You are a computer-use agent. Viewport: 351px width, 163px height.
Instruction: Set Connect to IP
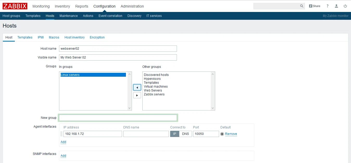click(x=175, y=134)
